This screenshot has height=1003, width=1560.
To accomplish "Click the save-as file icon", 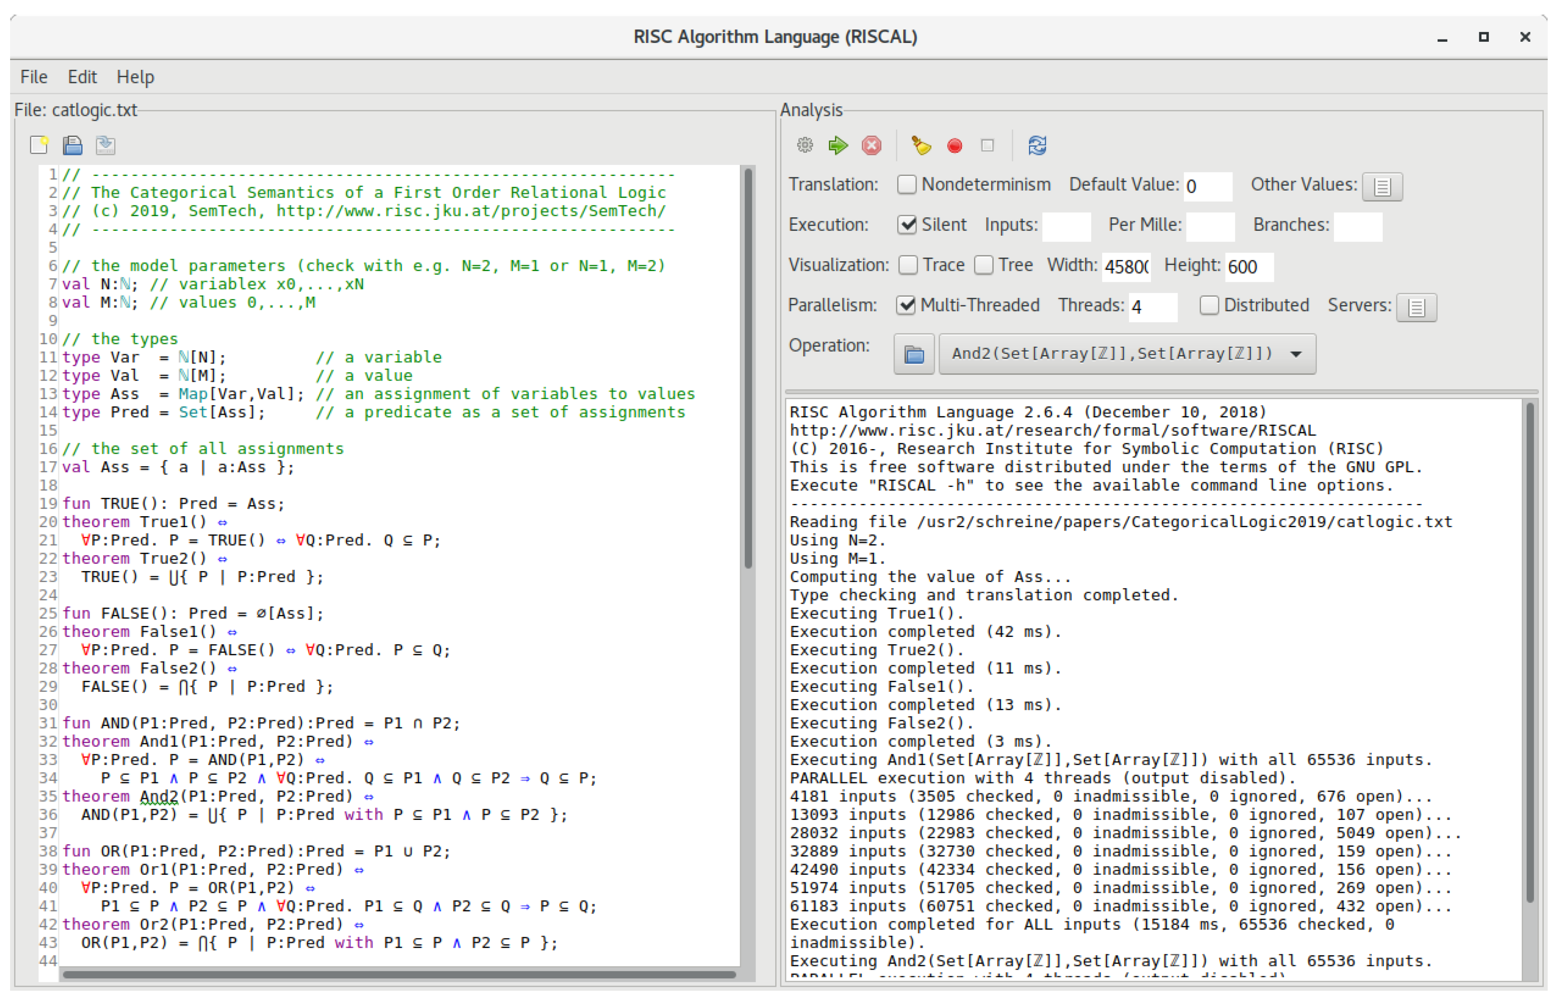I will pyautogui.click(x=105, y=145).
